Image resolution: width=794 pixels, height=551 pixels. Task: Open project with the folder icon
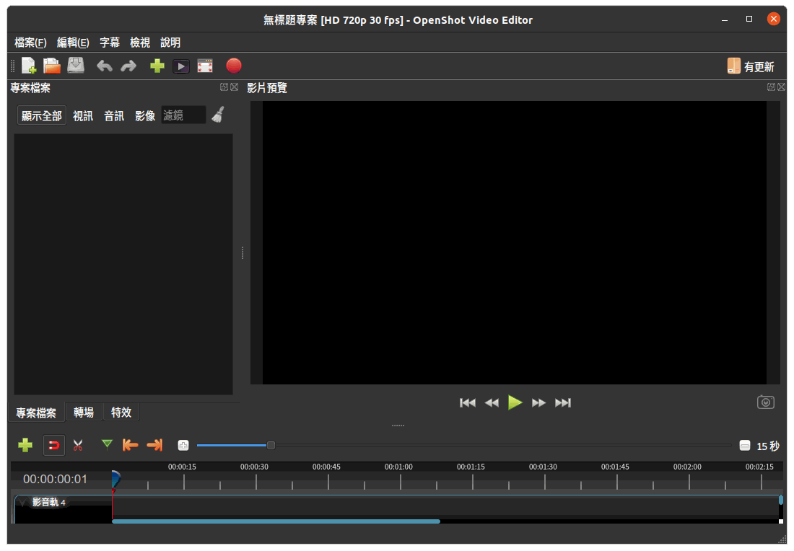pyautogui.click(x=52, y=66)
